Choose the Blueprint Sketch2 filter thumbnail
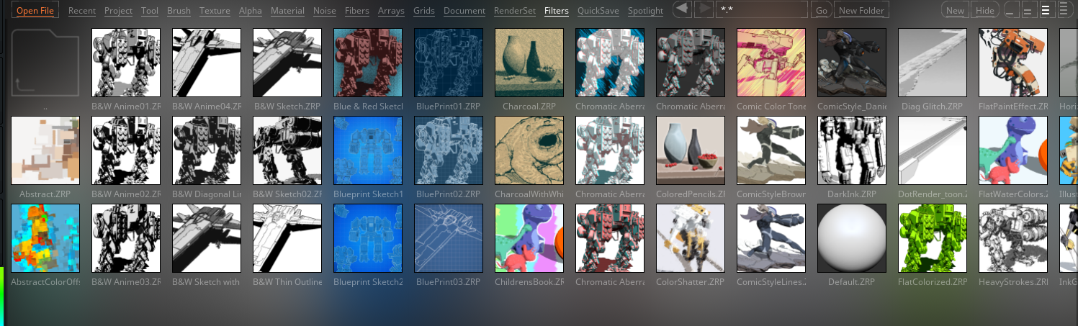The image size is (1078, 326). pyautogui.click(x=368, y=238)
